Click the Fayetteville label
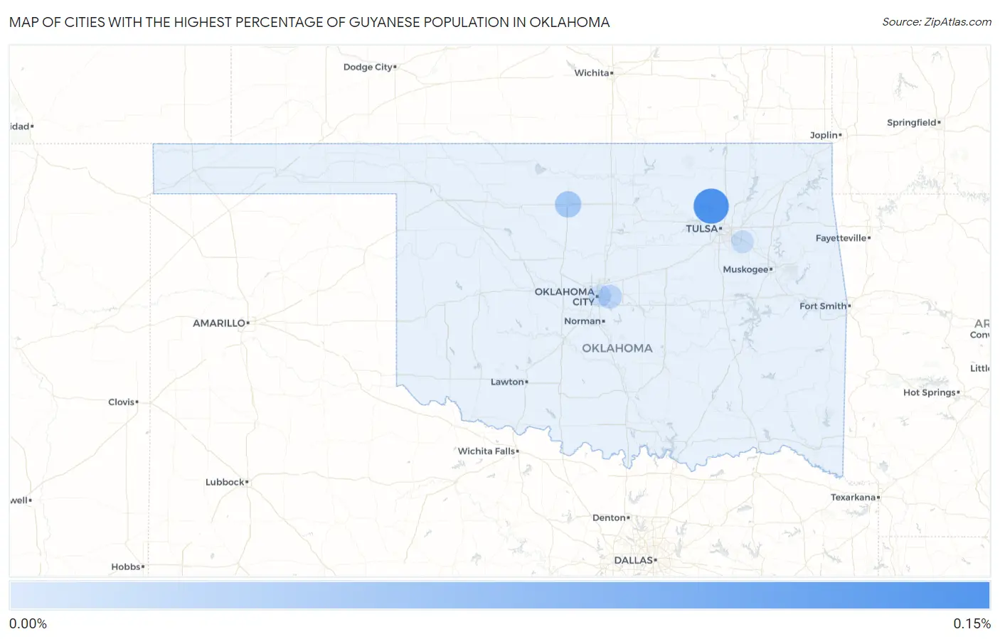 point(841,238)
